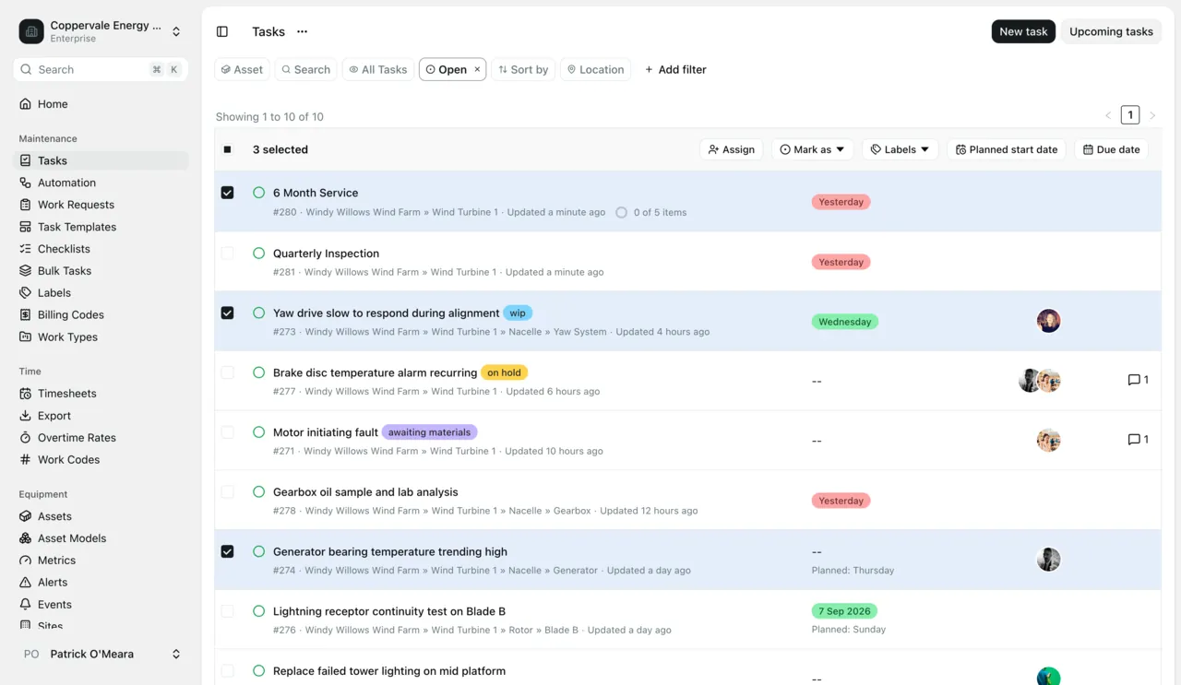The width and height of the screenshot is (1181, 685).
Task: Click status circle of Motor initiating fault
Action: [x=258, y=431]
